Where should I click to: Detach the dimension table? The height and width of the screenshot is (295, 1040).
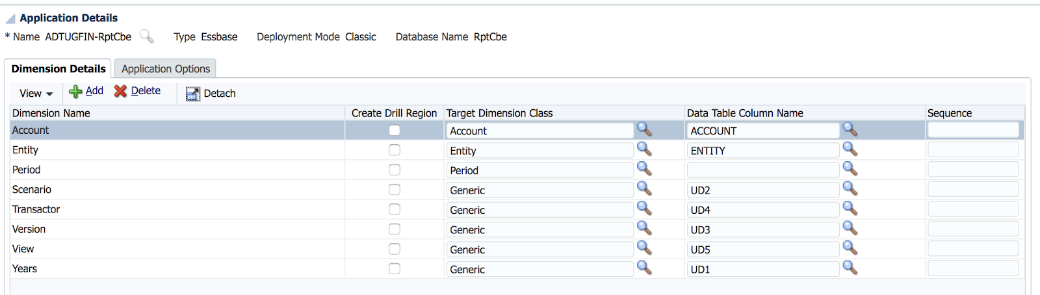pos(211,94)
